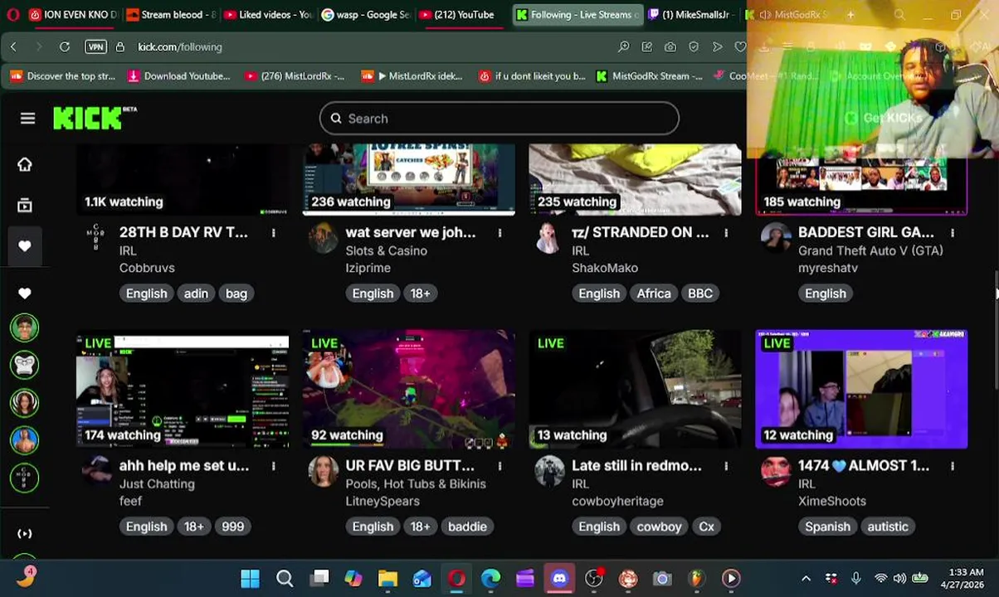The height and width of the screenshot is (597, 999).
Task: Open Download Youtube bookmark
Action: (x=178, y=76)
